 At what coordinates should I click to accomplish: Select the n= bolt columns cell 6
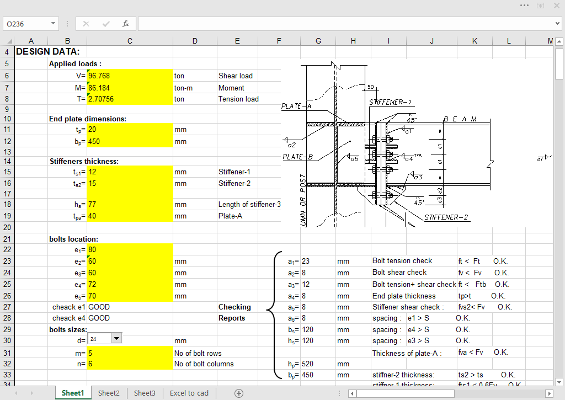click(130, 364)
